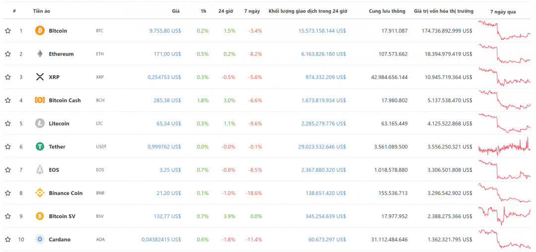Click the Binance Coin logo icon
This screenshot has width=536, height=252.
point(40,193)
